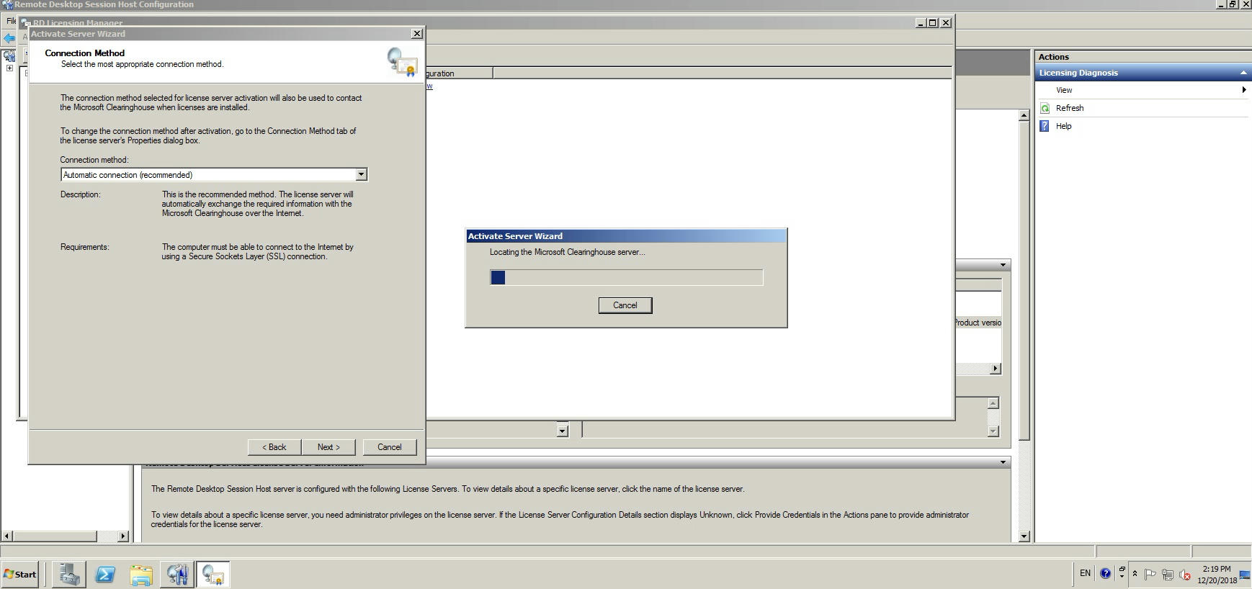1252x589 pixels.
Task: Click the blue back arrow toolbar button
Action: (x=9, y=38)
